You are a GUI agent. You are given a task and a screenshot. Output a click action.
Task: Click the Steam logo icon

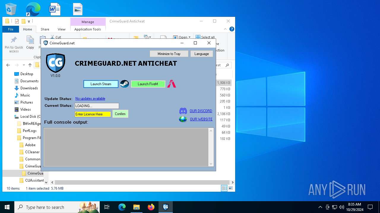coord(124,84)
